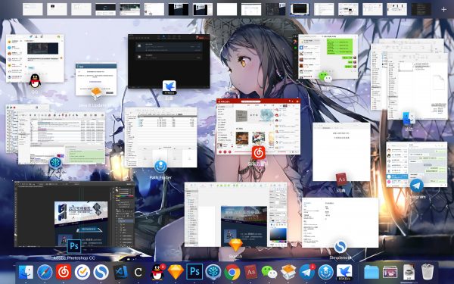Open the pictures stack in the Dock
Image resolution: width=454 pixels, height=284 pixels.
tap(390, 273)
